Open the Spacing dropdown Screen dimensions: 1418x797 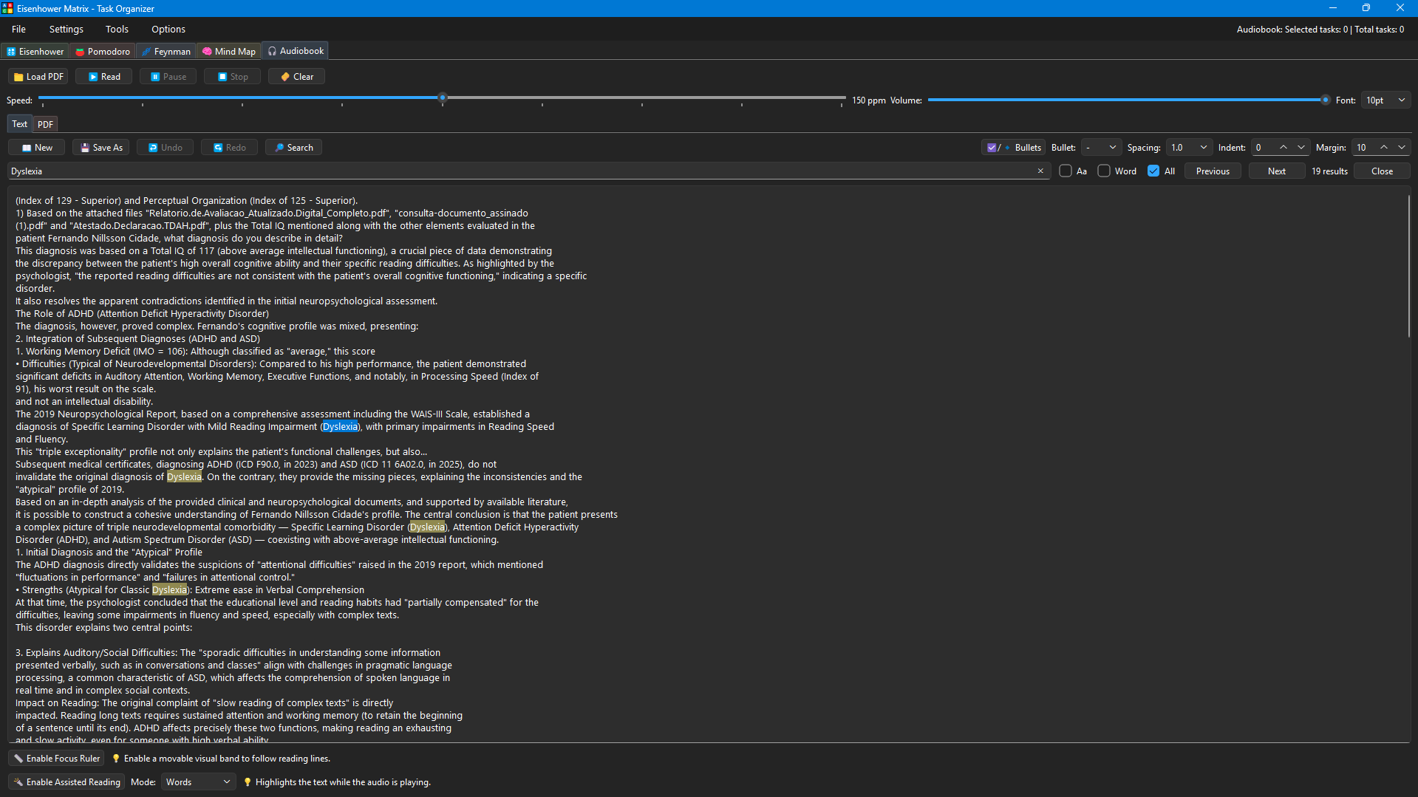pos(1189,148)
